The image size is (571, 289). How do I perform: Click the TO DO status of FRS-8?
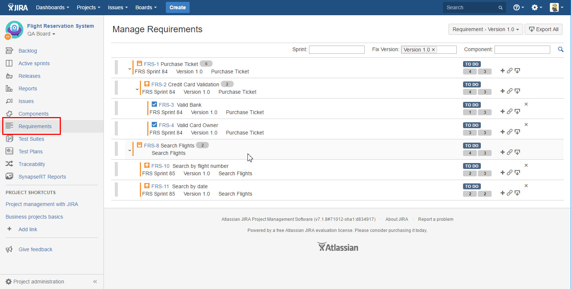(472, 146)
